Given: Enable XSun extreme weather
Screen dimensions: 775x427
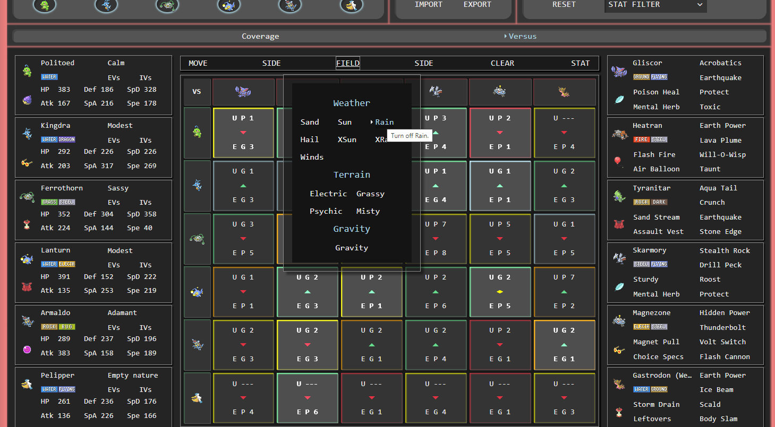Looking at the screenshot, I should pyautogui.click(x=347, y=140).
